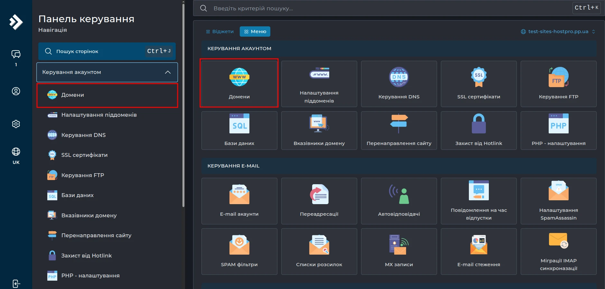Image resolution: width=605 pixels, height=289 pixels.
Task: Select Перенаправлення сайту in the sidebar
Action: tap(107, 235)
